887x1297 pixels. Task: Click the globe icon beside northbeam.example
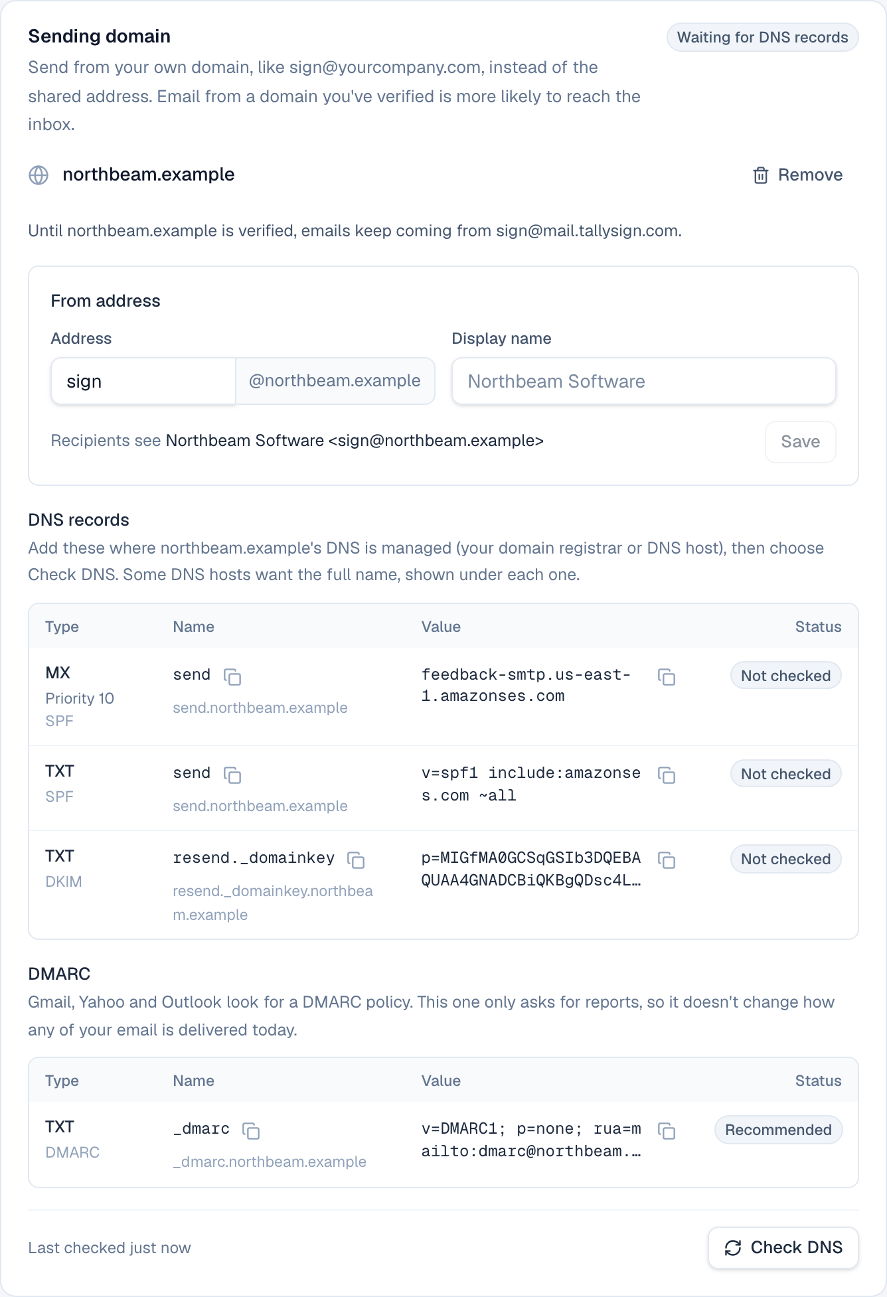point(39,175)
